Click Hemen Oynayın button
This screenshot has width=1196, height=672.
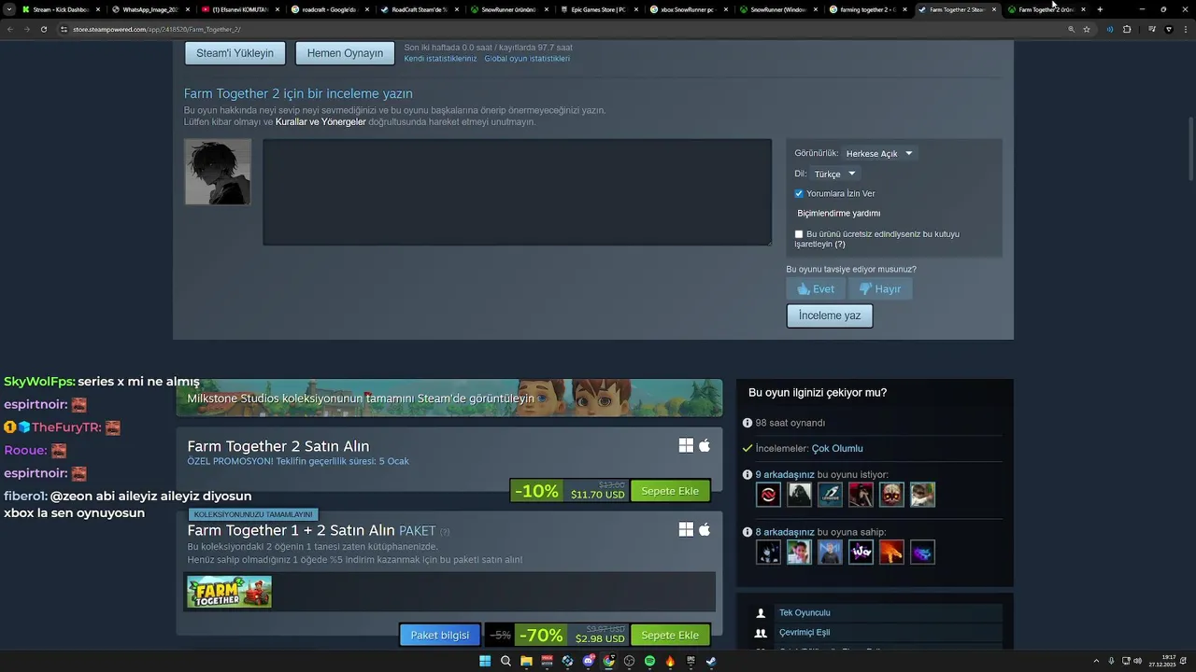tap(345, 53)
